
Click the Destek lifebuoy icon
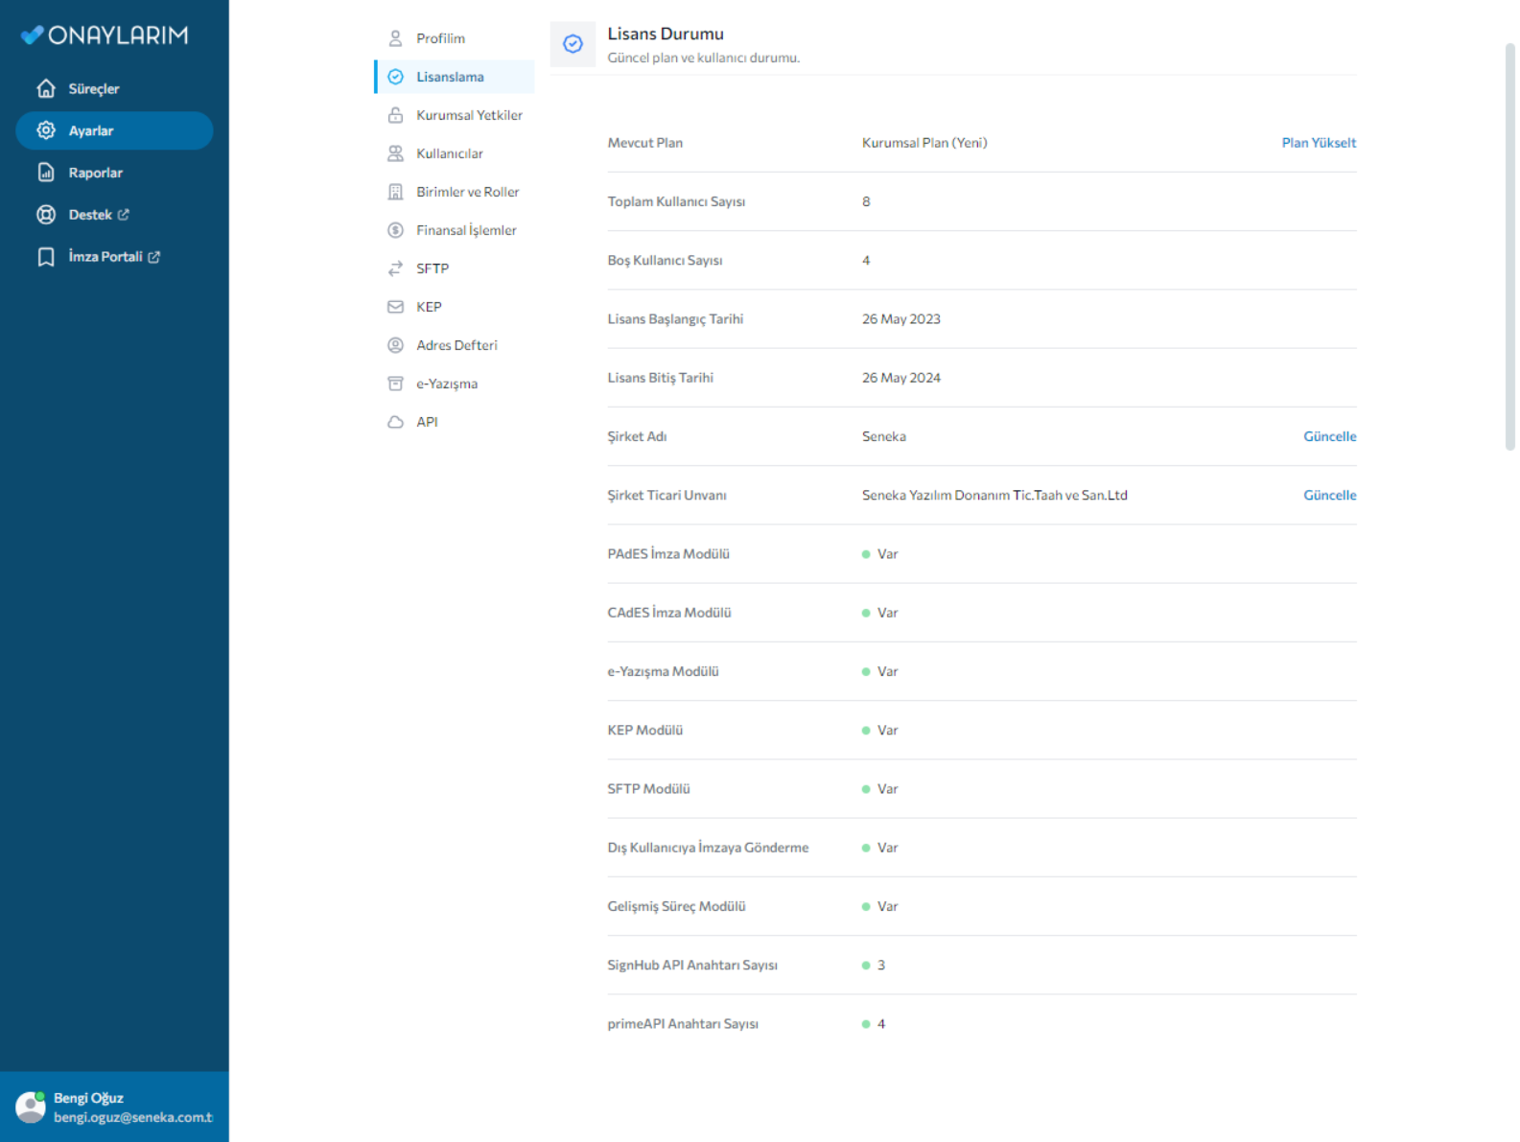46,215
